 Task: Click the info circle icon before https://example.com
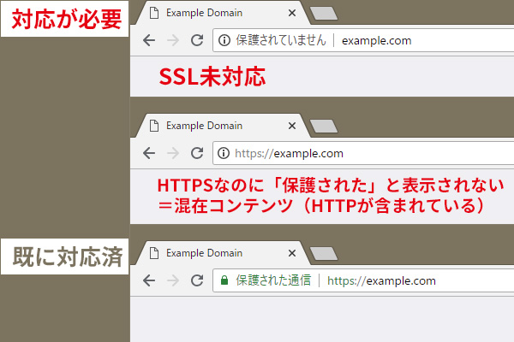pos(224,153)
